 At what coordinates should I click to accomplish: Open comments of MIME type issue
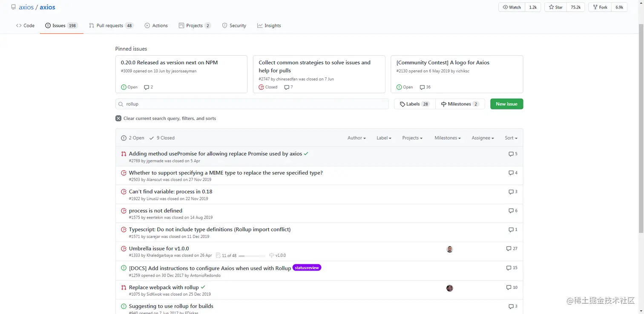(x=513, y=173)
